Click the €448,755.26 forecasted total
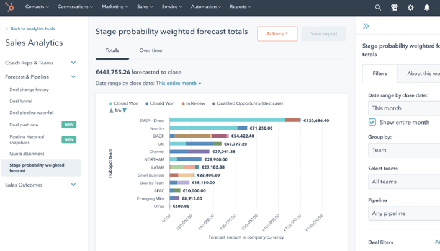Screen dimensions: 440x251 113,72
